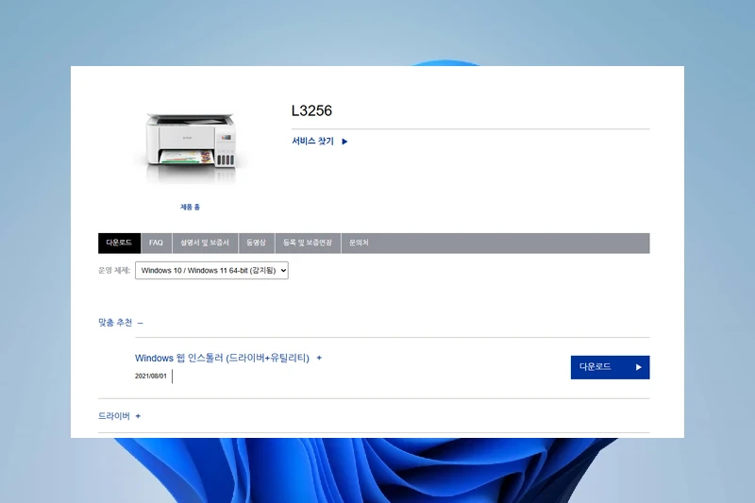Follow the 제품 홈 link
This screenshot has width=755, height=503.
[190, 207]
